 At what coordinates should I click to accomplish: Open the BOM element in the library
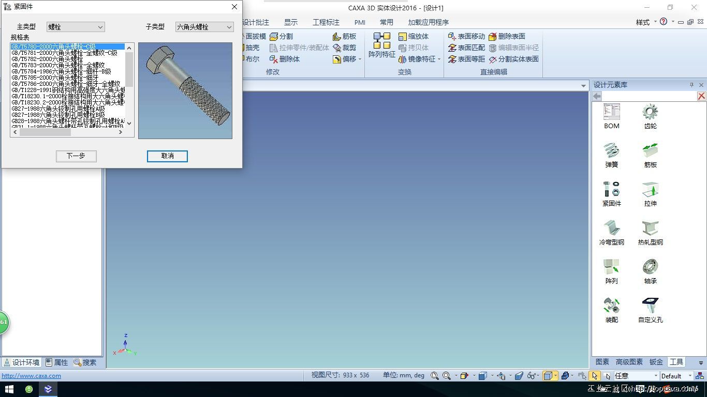(x=611, y=116)
